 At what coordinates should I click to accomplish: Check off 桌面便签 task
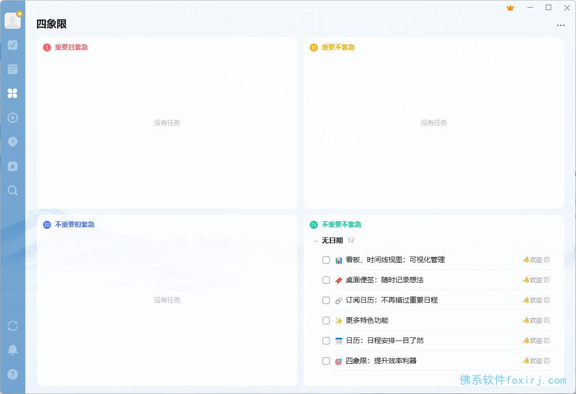[x=326, y=280]
